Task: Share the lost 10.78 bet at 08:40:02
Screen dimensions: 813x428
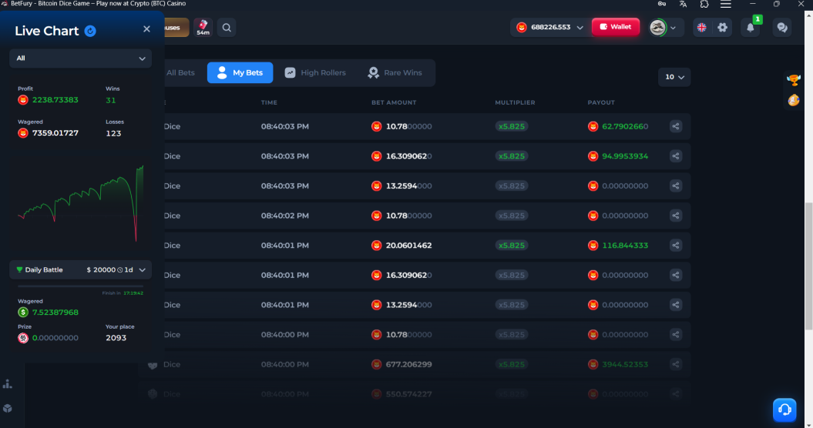Action: pyautogui.click(x=676, y=216)
